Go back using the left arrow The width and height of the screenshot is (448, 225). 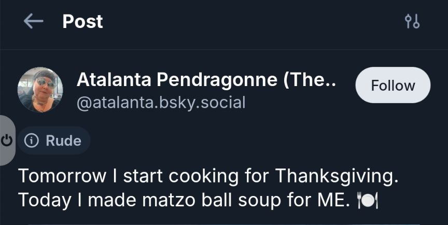(x=33, y=22)
